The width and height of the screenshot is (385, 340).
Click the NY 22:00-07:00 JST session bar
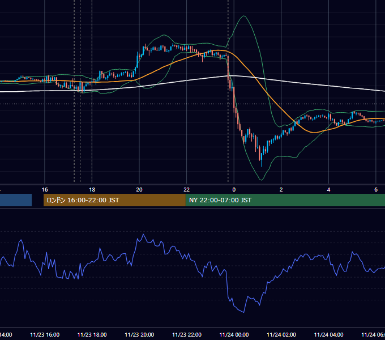pyautogui.click(x=285, y=200)
